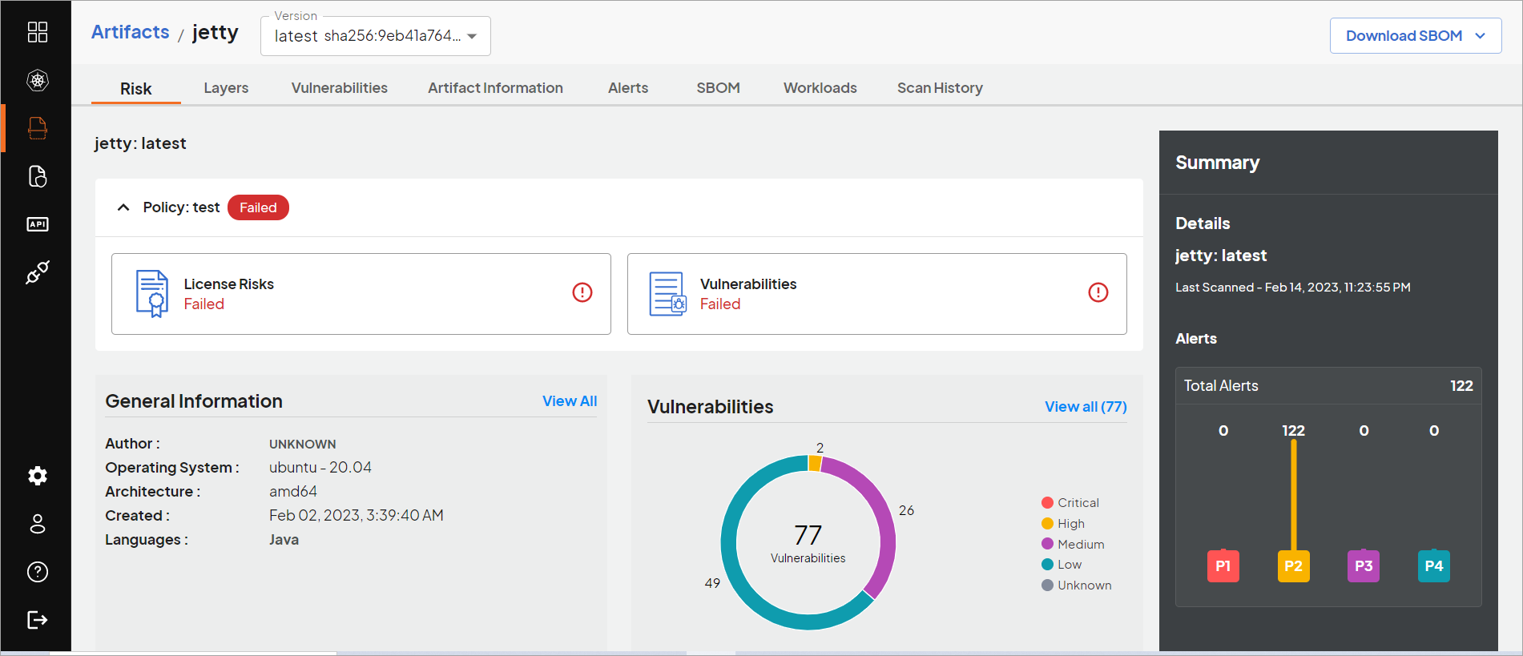
Task: Click the License Risks certificate icon
Action: 152,294
